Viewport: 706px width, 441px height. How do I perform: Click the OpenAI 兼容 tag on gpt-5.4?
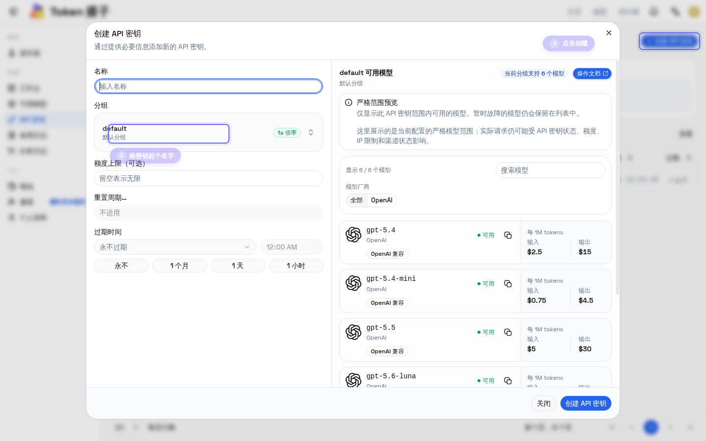[x=387, y=254]
